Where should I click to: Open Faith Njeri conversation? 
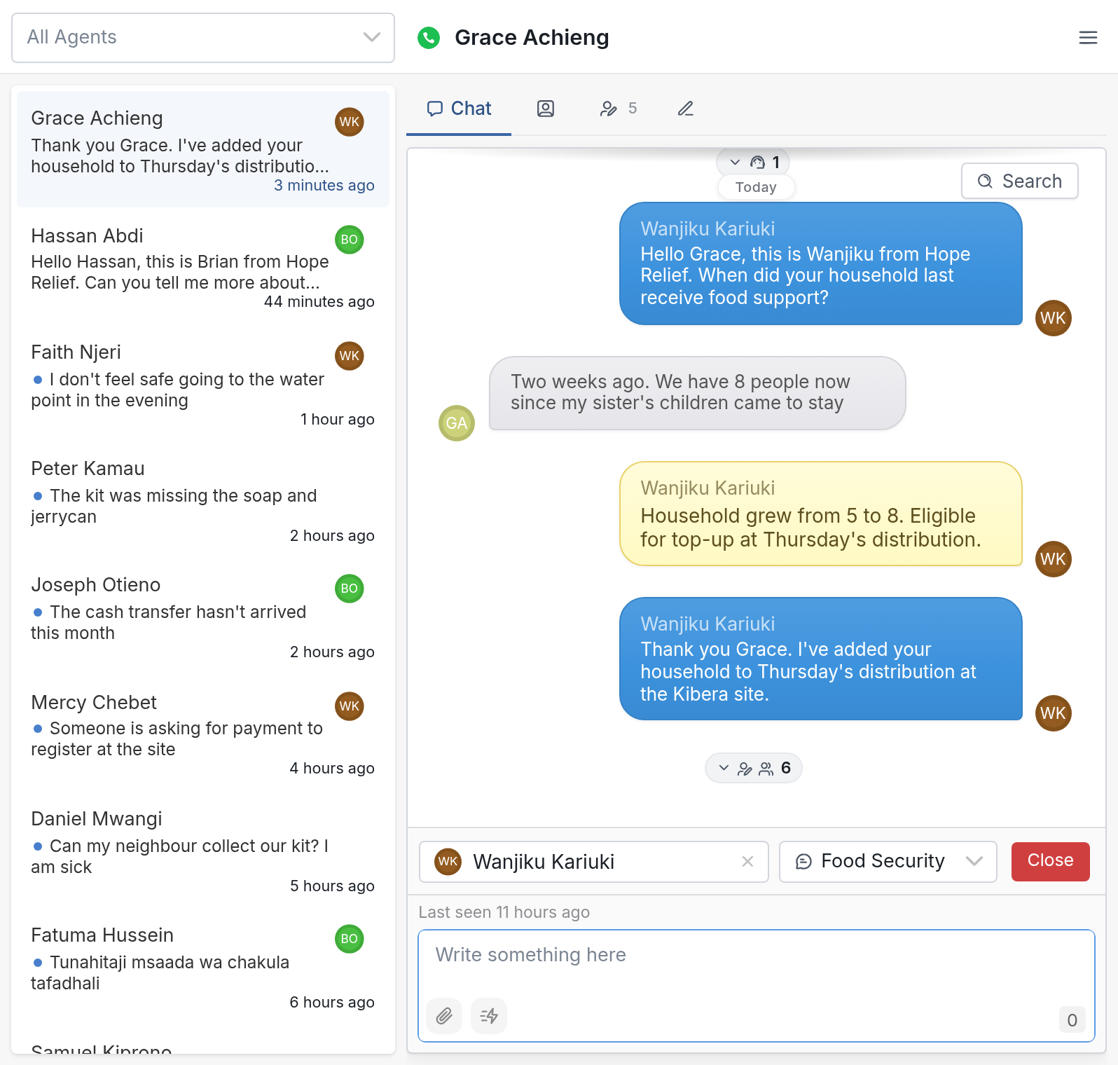coord(203,383)
